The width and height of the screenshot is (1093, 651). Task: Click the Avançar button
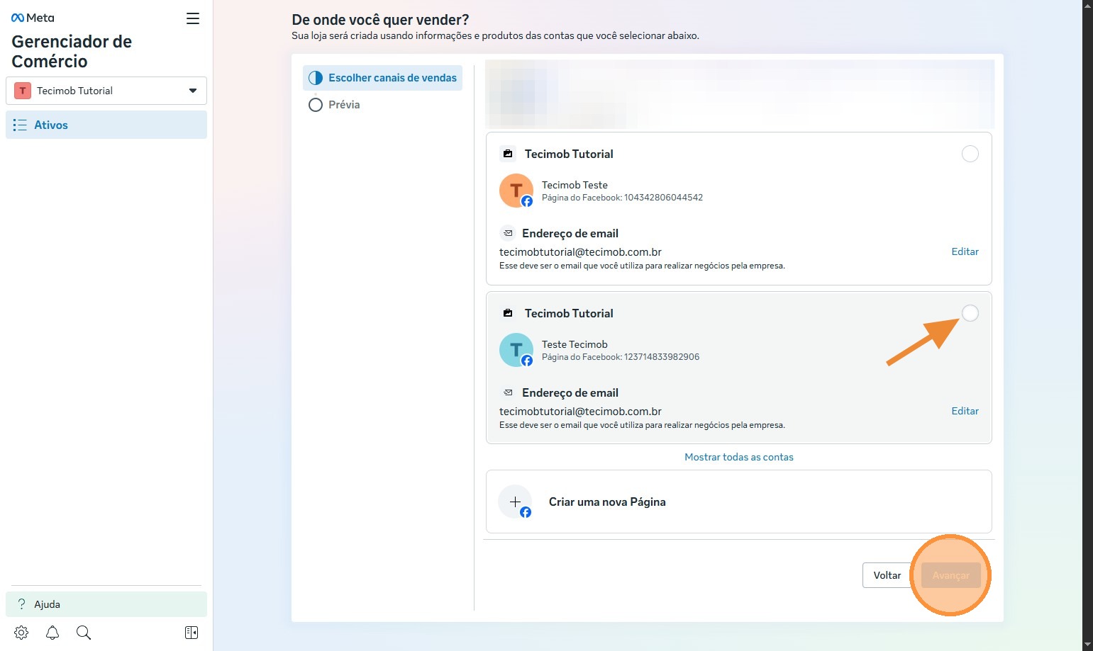[950, 575]
